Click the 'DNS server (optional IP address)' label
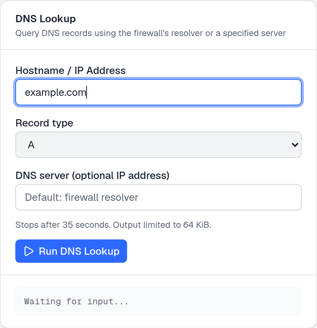This screenshot has width=317, height=328. pyautogui.click(x=92, y=176)
